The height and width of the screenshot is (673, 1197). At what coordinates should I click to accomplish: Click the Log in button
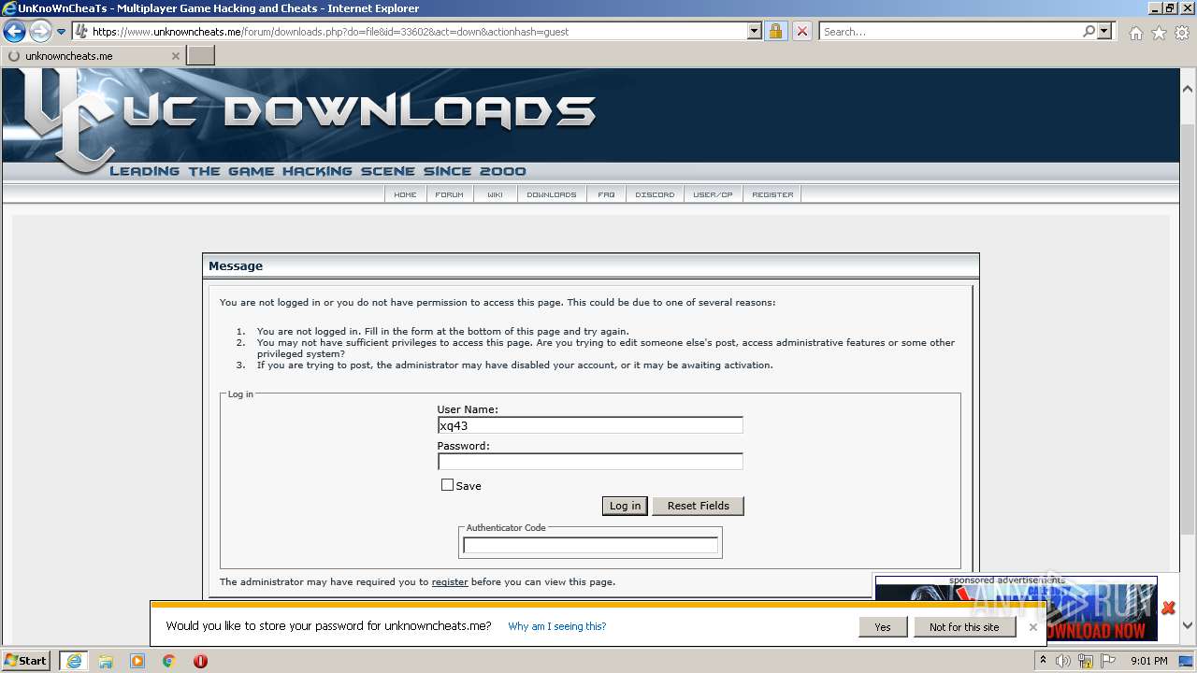click(x=625, y=506)
